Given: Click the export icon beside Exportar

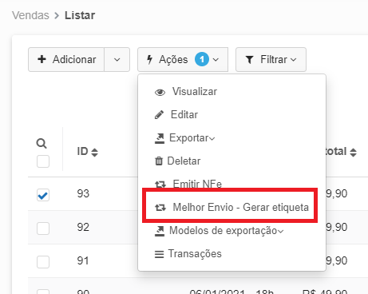Looking at the screenshot, I should pos(160,138).
